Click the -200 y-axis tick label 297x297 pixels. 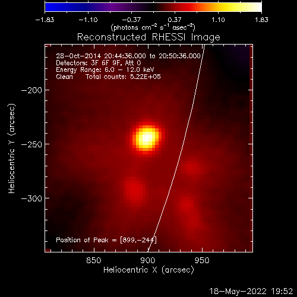[x=31, y=90]
